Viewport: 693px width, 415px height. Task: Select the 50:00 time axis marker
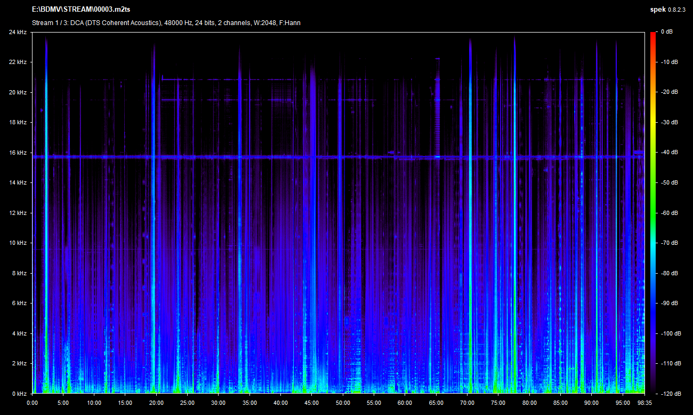[x=343, y=403]
